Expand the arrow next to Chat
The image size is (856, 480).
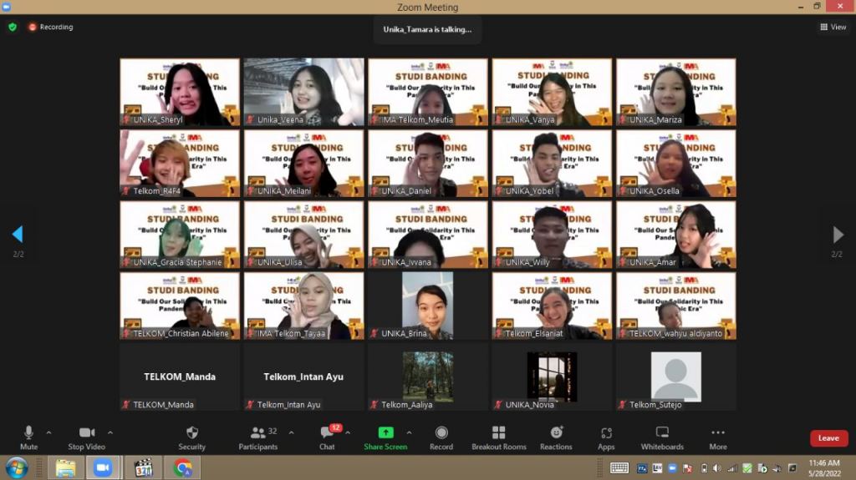(348, 432)
